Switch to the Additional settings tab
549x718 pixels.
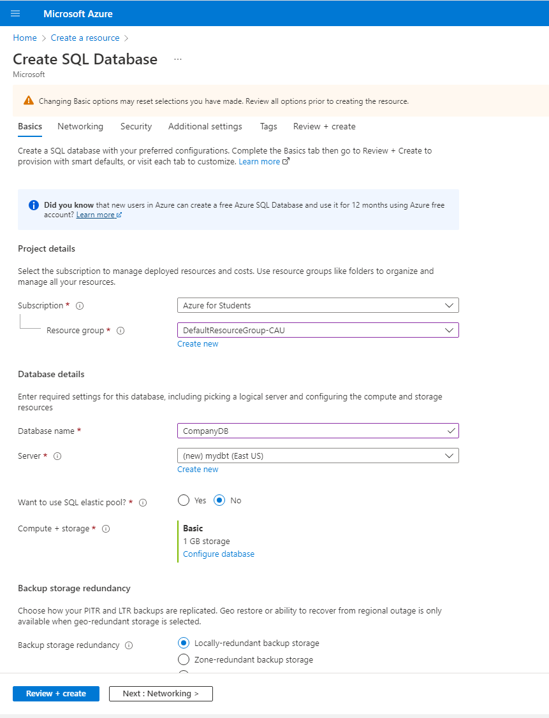coord(205,126)
